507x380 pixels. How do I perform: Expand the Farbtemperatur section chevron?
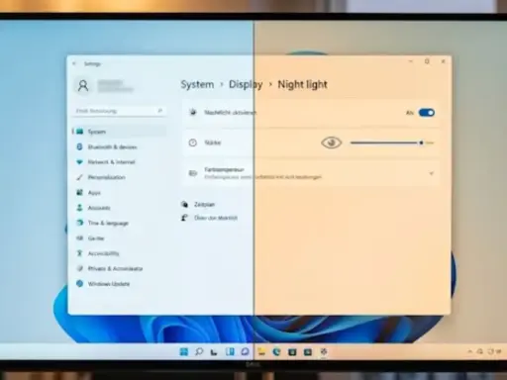431,173
